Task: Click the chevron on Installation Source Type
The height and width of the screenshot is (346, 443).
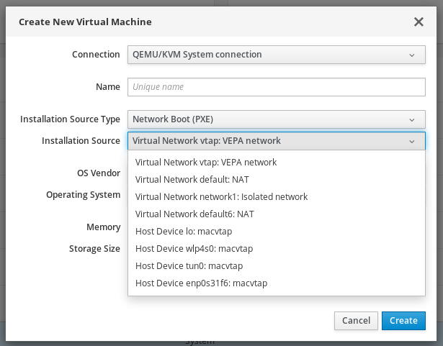Action: pyautogui.click(x=412, y=119)
